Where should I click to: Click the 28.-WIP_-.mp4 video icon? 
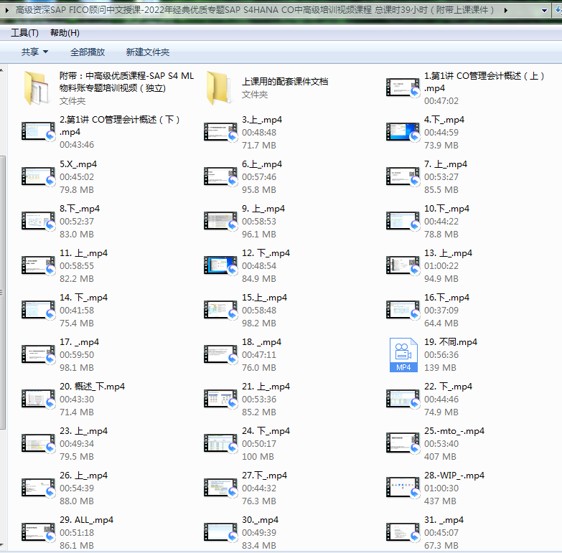402,488
